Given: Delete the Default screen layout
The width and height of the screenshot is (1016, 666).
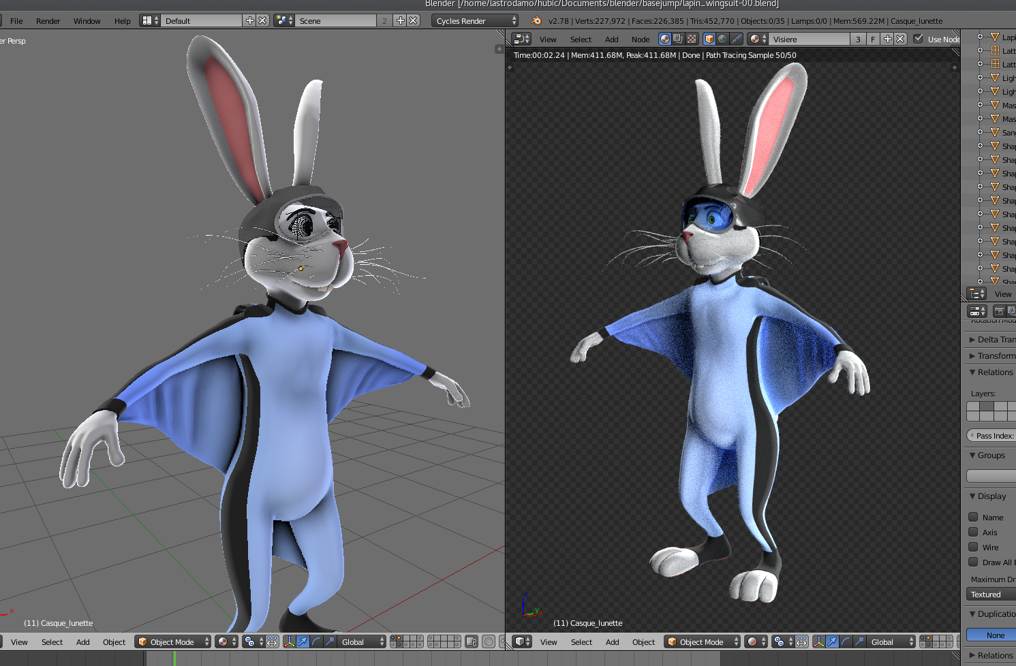Looking at the screenshot, I should tap(262, 20).
